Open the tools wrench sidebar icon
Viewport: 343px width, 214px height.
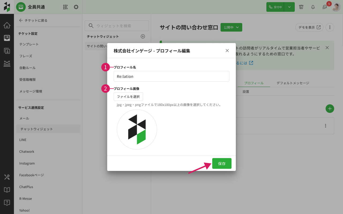coord(7,177)
